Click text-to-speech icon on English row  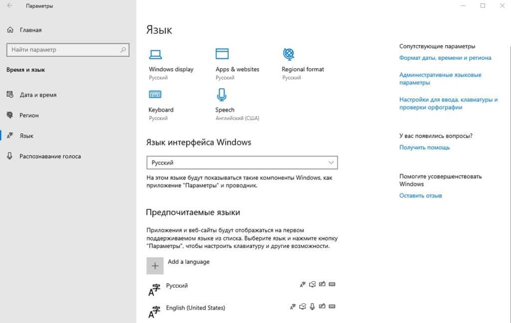click(x=303, y=307)
